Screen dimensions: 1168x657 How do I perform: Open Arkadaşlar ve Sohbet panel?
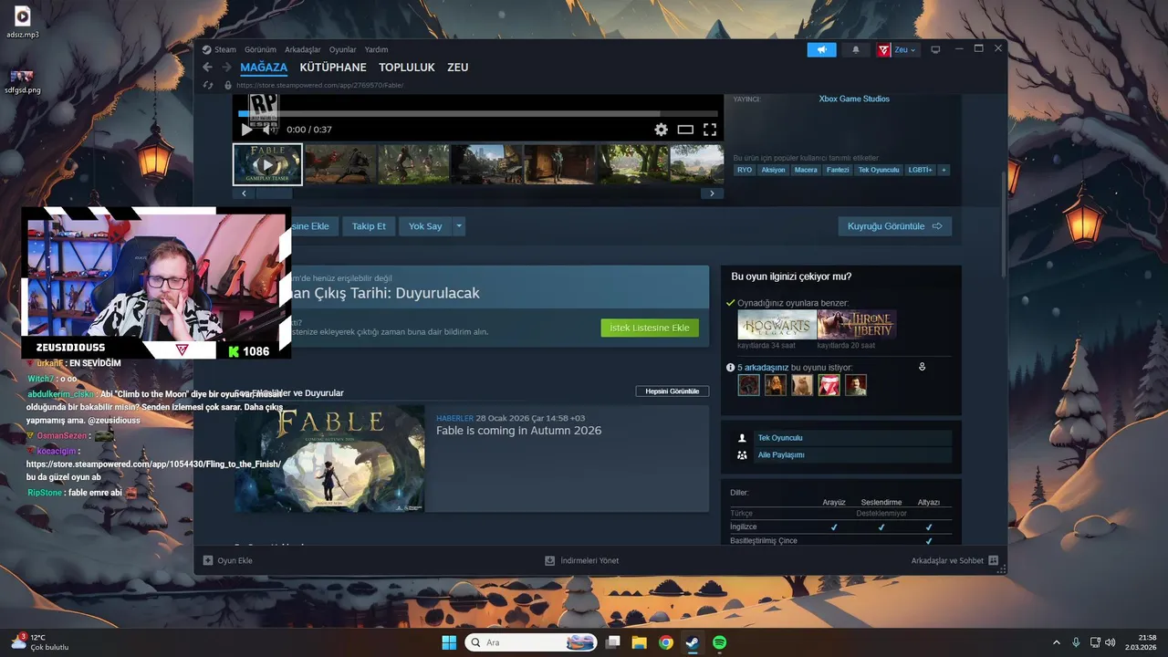(x=954, y=560)
